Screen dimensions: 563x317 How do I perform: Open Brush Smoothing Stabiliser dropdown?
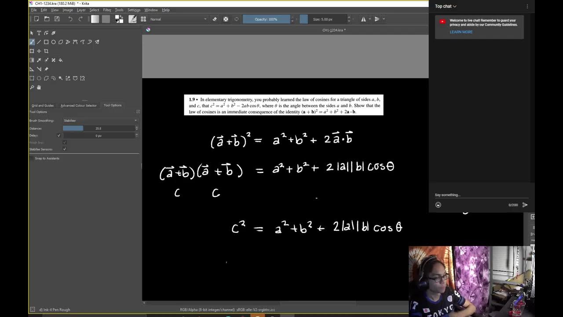pyautogui.click(x=100, y=121)
